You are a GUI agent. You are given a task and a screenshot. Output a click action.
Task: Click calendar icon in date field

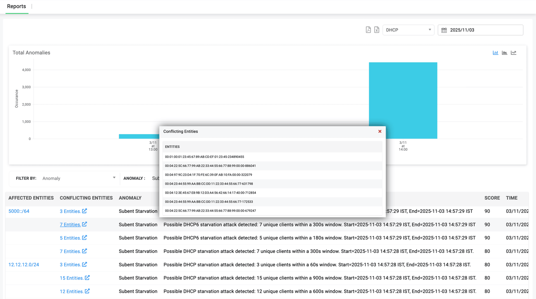point(444,30)
